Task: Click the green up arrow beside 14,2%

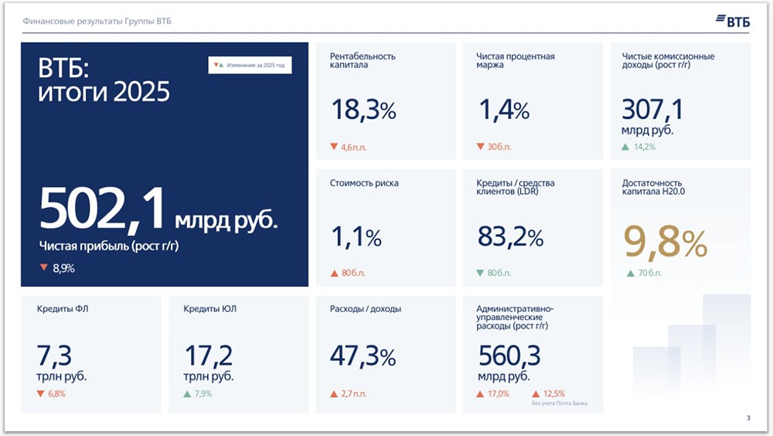Action: (625, 146)
